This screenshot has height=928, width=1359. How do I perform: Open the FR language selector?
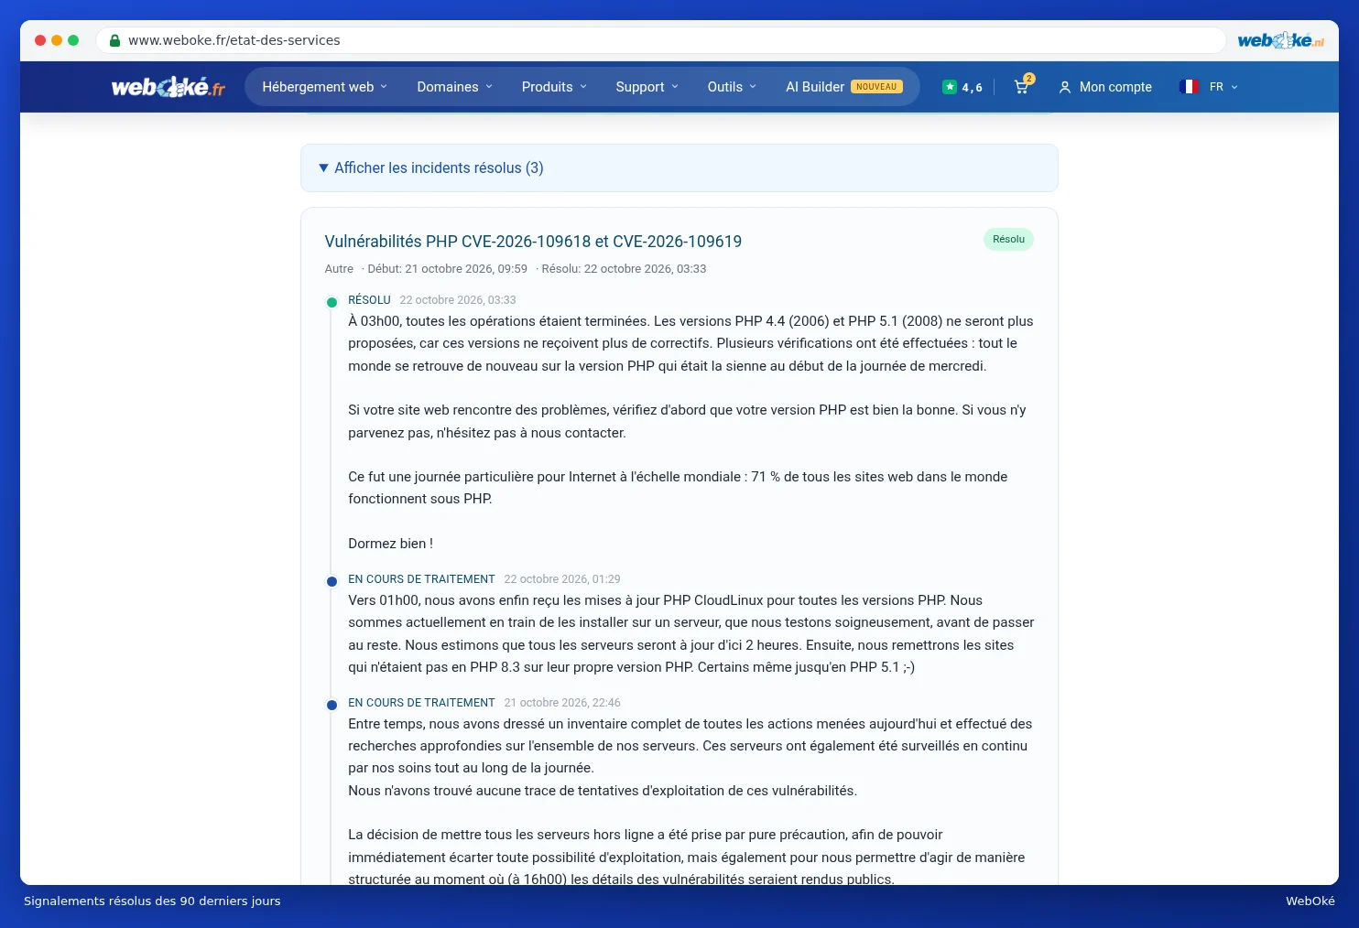(x=1223, y=87)
